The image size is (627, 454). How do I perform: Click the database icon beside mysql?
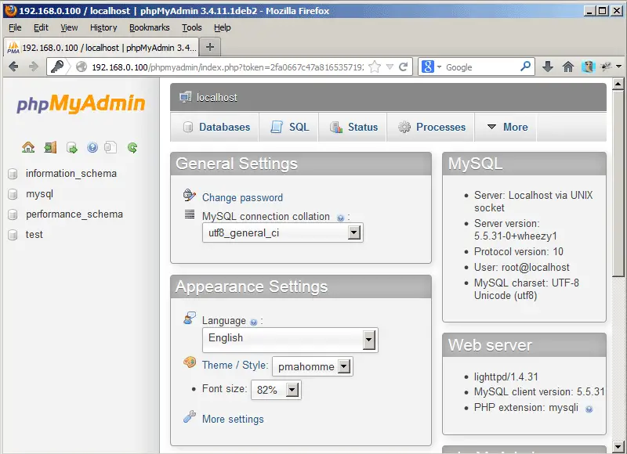click(x=13, y=194)
